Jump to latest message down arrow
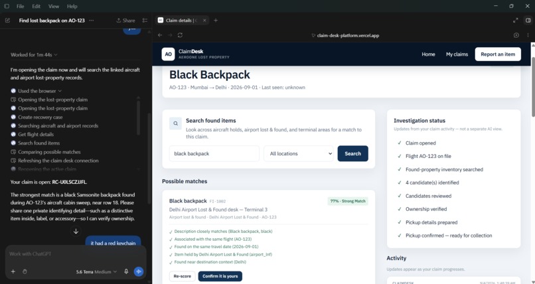Image resolution: width=535 pixels, height=284 pixels. [76, 232]
